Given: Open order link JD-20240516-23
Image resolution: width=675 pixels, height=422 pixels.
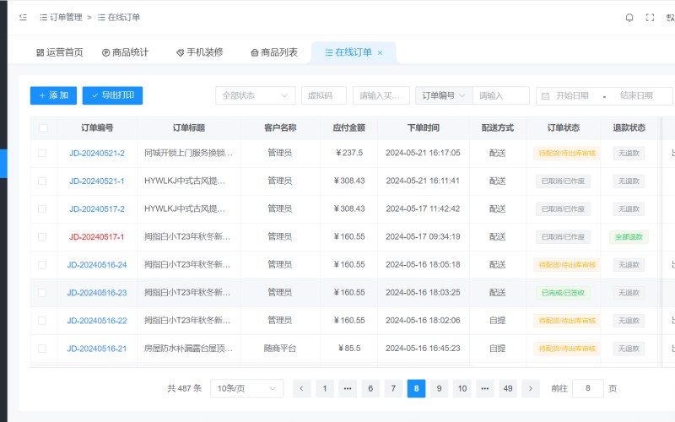Looking at the screenshot, I should point(97,293).
